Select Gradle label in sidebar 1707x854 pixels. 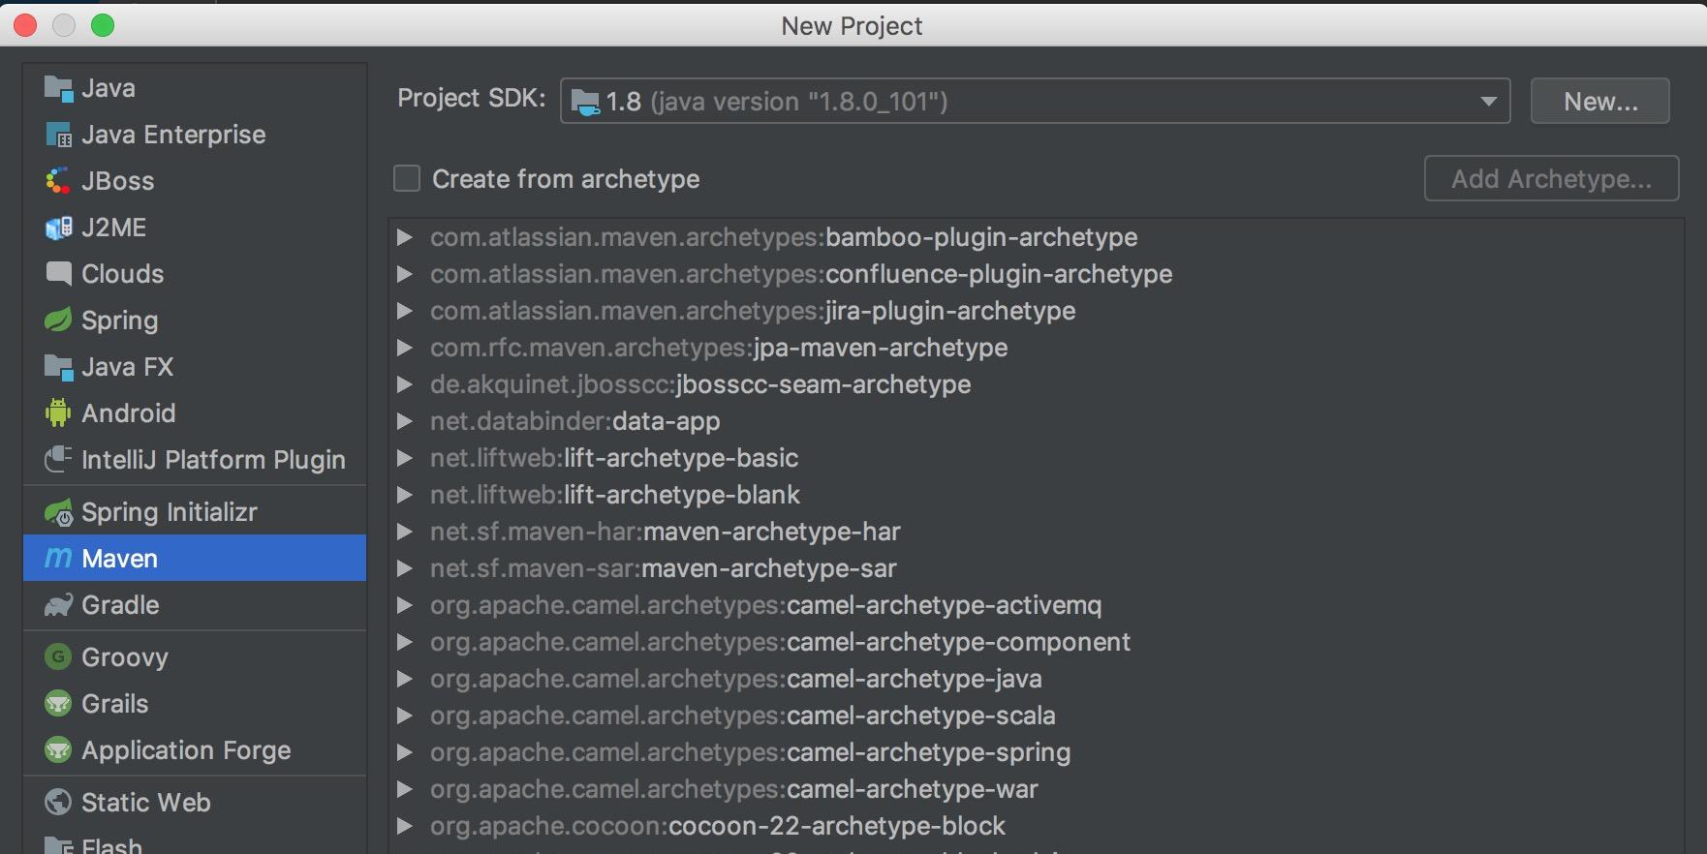pos(120,605)
